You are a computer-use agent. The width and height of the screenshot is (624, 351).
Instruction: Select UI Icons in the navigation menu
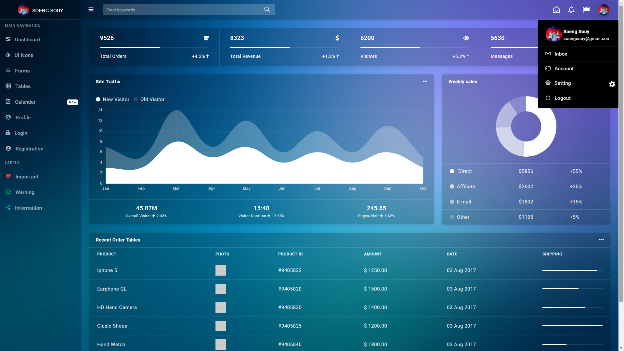point(24,55)
